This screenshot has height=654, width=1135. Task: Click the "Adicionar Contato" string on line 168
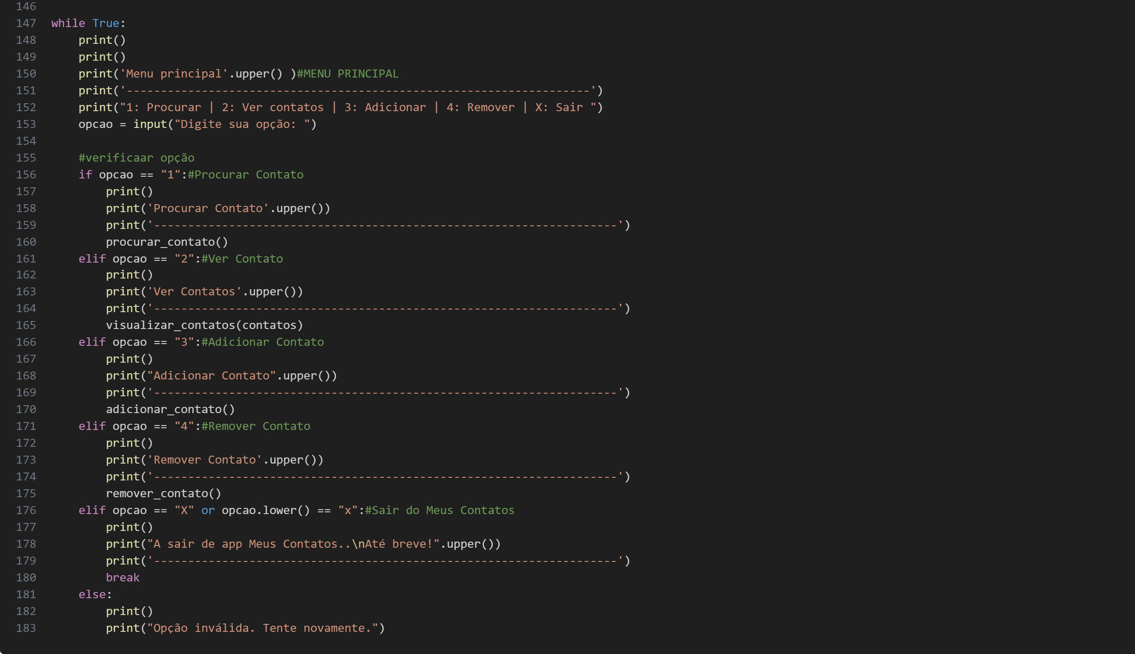pos(212,375)
